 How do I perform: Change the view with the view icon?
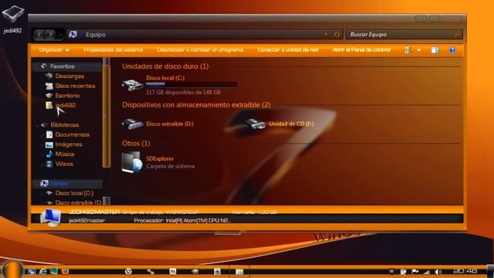pos(407,50)
